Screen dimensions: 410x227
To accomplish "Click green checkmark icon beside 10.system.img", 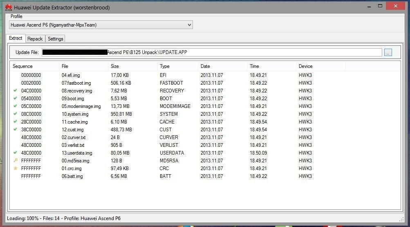I will (15, 114).
